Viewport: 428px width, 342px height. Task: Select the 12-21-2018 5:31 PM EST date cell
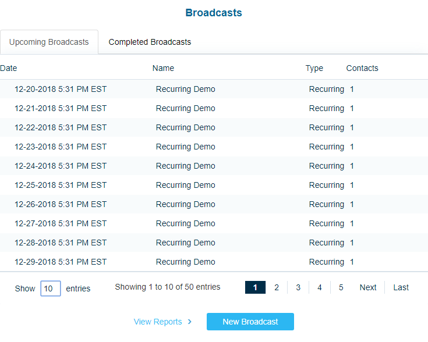61,108
